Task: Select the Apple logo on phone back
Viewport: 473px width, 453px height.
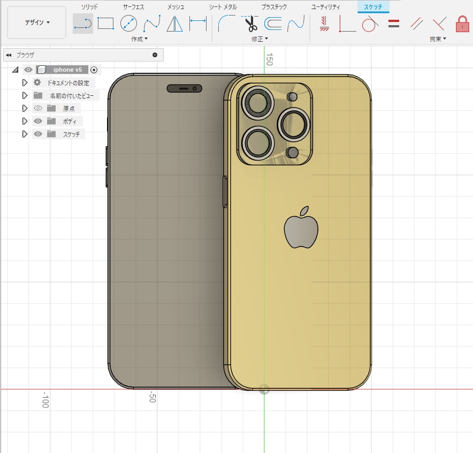Action: click(x=301, y=228)
